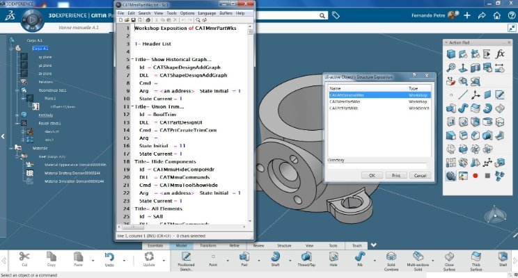Click the share arrow icon in top bar
This screenshot has width=518, height=278.
482,15
